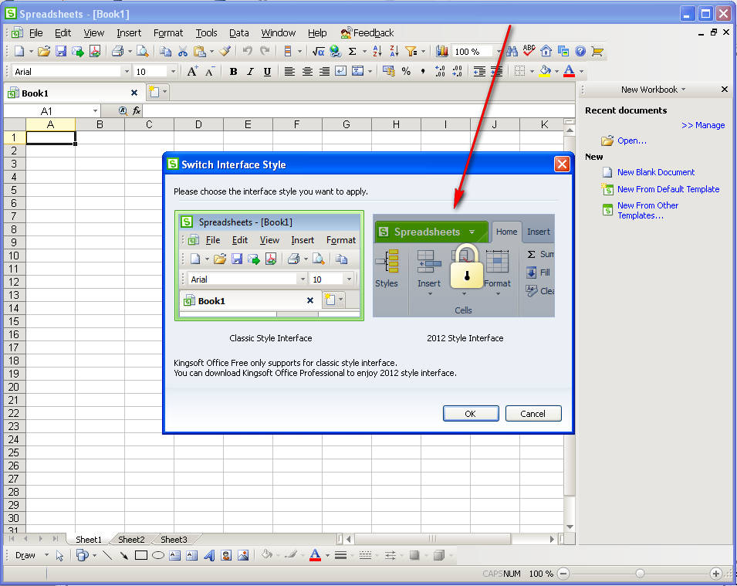Screen dimensions: 737x586
Task: Select the Classic Style Interface thumbnail
Action: (x=269, y=266)
